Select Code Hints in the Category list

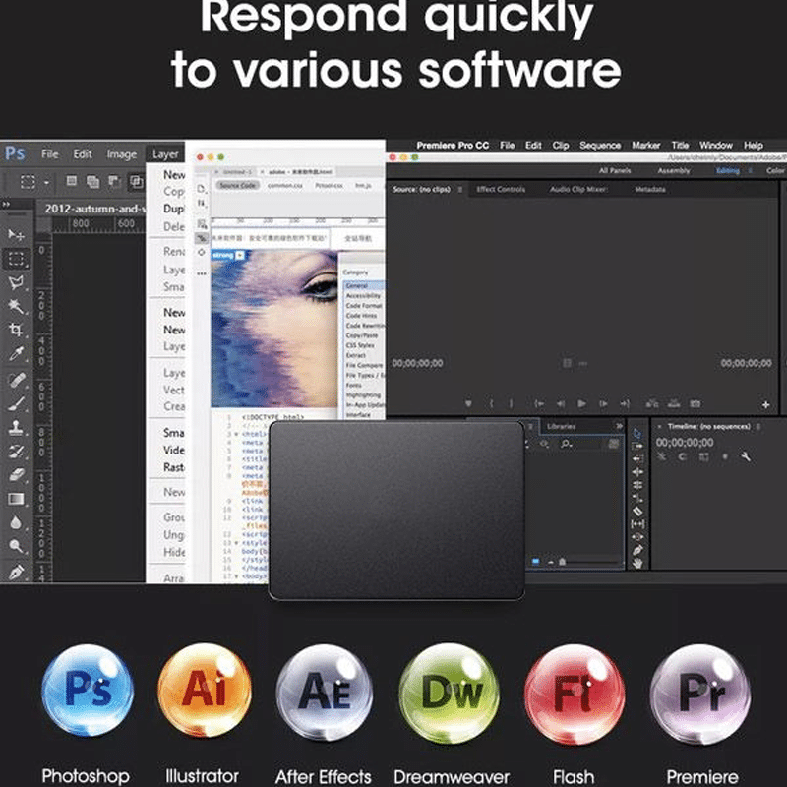361,315
